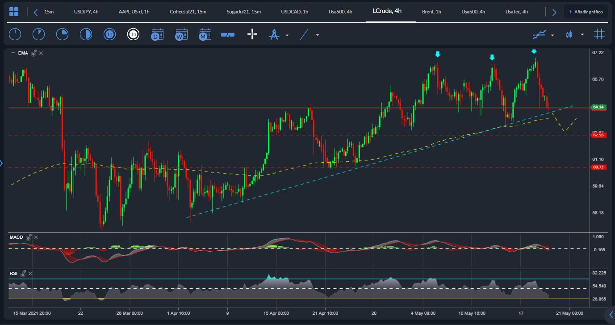Switch to the daily timeframe
615x325 pixels.
point(157,34)
